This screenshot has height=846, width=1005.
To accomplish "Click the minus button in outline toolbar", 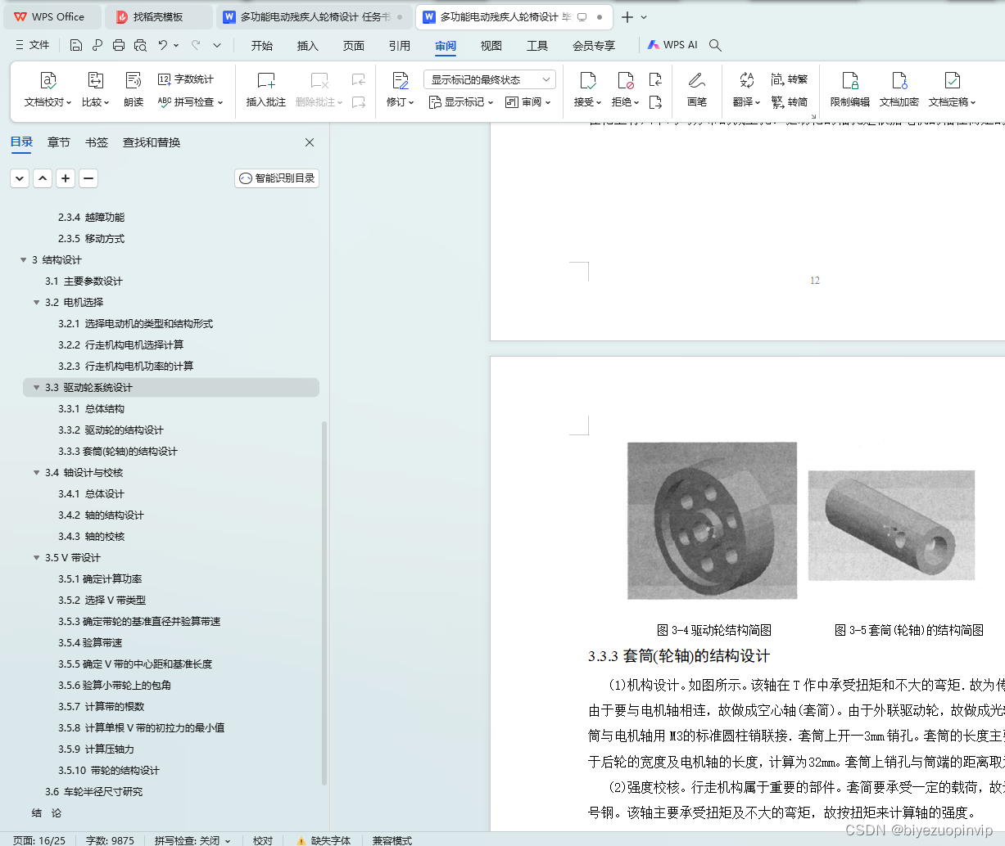I will (x=88, y=178).
